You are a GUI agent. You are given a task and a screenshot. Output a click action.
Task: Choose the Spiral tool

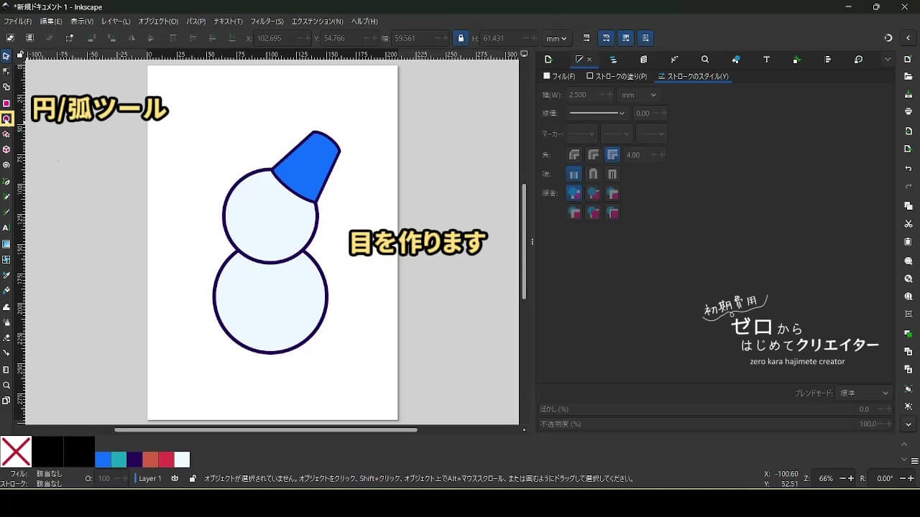6,165
